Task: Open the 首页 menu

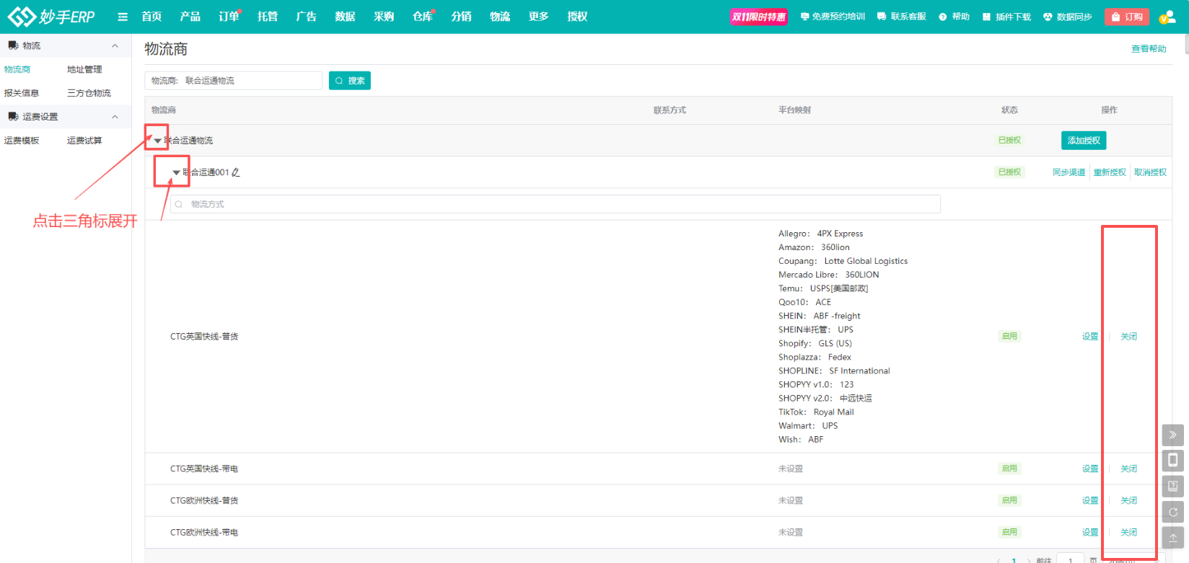Action: (152, 17)
